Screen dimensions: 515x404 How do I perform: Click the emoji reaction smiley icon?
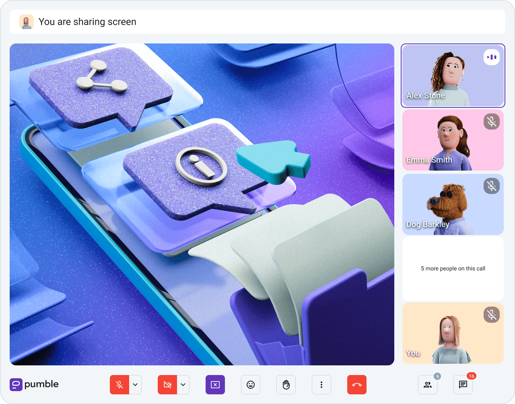coord(251,385)
